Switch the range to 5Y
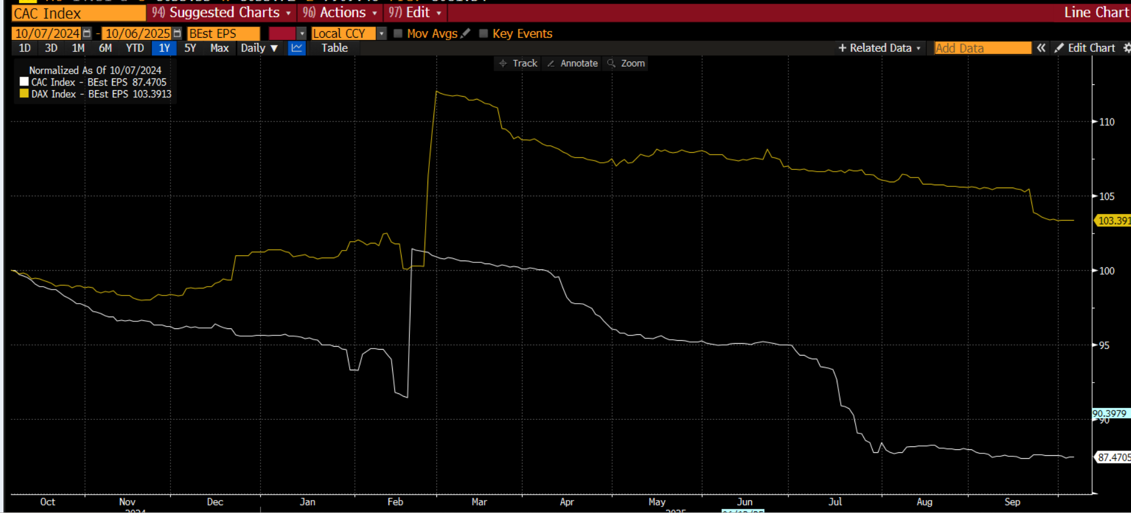 pos(190,48)
